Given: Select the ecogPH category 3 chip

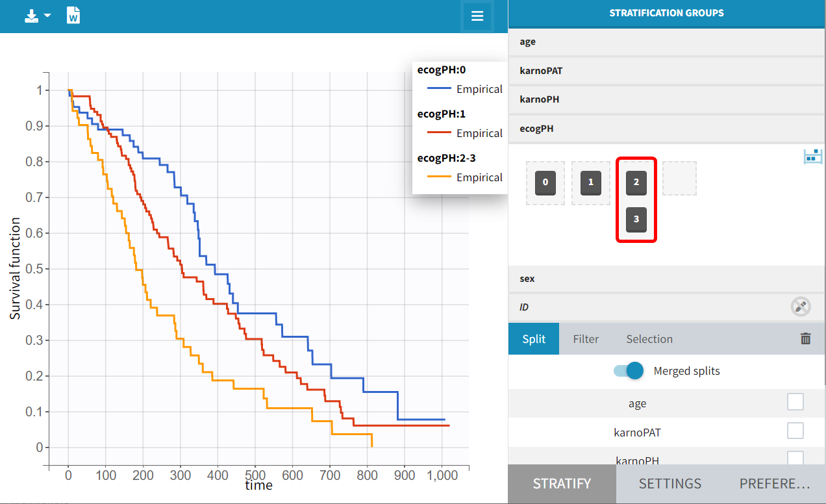Looking at the screenshot, I should (x=636, y=220).
